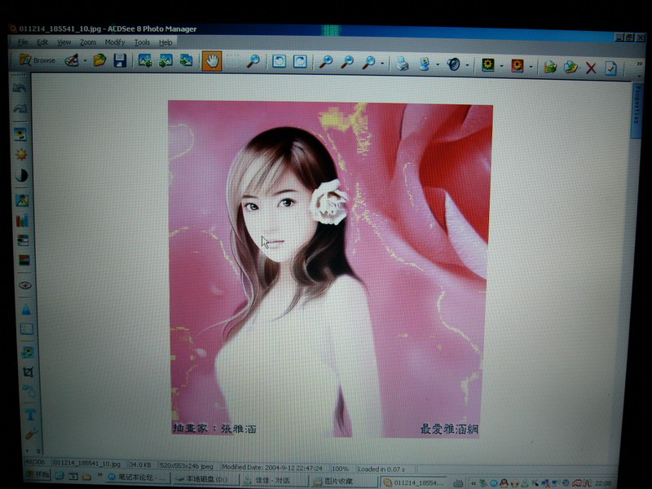Select the Red Eye Reduction tool
The image size is (652, 489).
pyautogui.click(x=24, y=285)
